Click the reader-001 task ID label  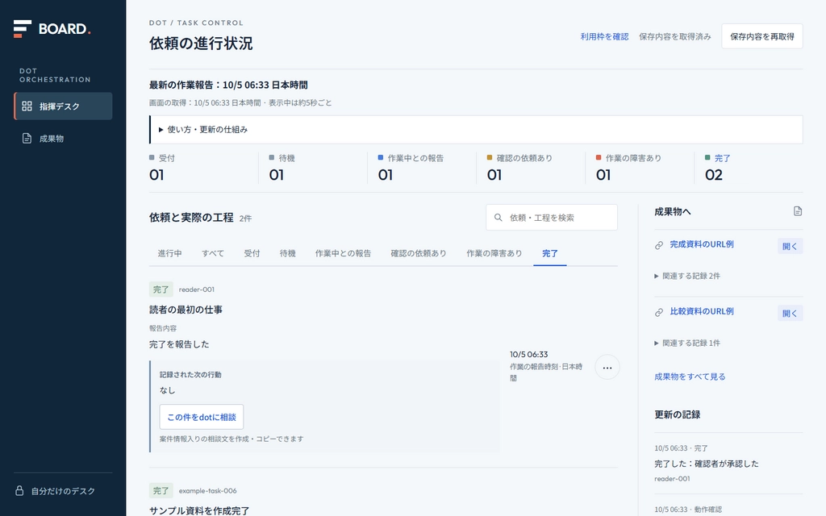pos(197,289)
